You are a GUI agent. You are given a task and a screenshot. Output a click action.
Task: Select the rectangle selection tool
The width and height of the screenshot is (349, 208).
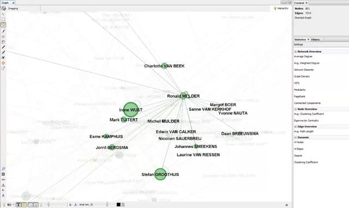click(x=3, y=20)
